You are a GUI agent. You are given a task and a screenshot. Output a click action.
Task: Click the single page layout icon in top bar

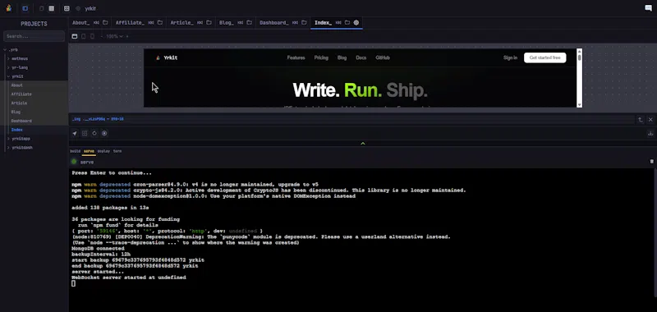[x=41, y=8]
